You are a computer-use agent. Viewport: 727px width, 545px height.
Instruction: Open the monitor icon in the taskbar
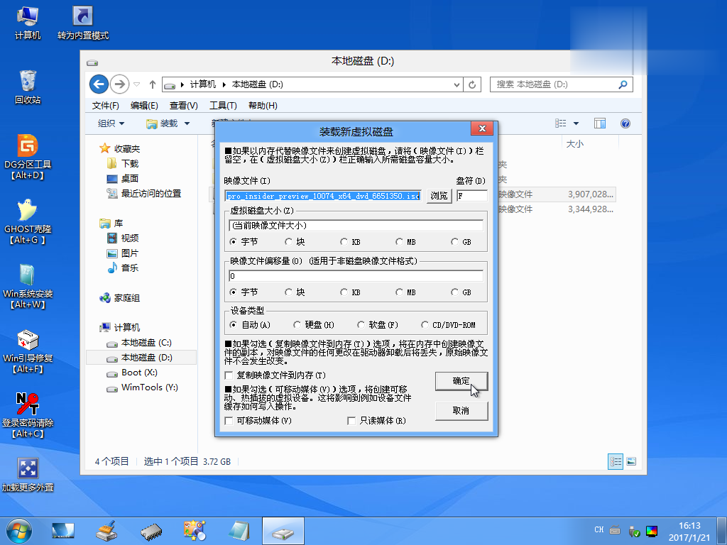(63, 531)
